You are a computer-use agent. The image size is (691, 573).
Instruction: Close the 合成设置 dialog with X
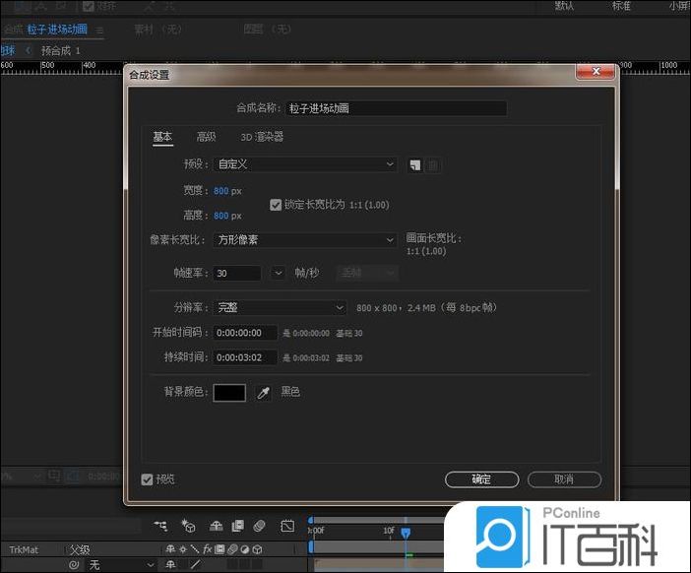[x=596, y=72]
